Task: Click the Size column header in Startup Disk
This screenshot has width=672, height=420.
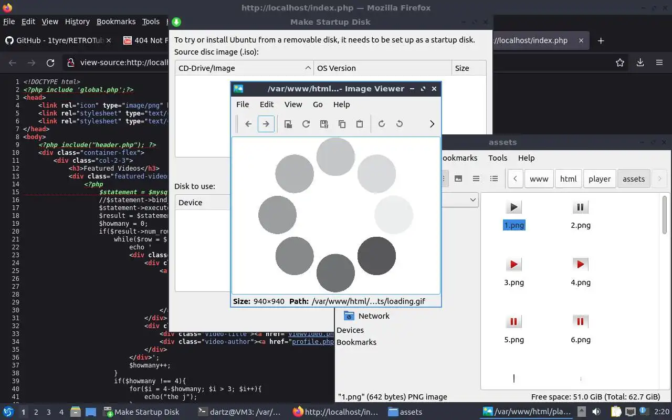Action: tap(469, 68)
